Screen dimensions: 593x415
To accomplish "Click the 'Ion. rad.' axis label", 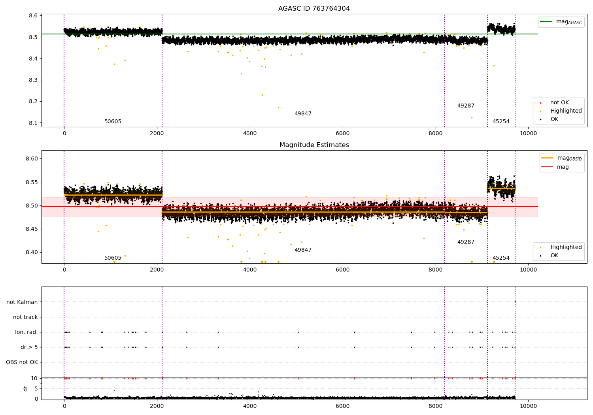I will point(26,332).
